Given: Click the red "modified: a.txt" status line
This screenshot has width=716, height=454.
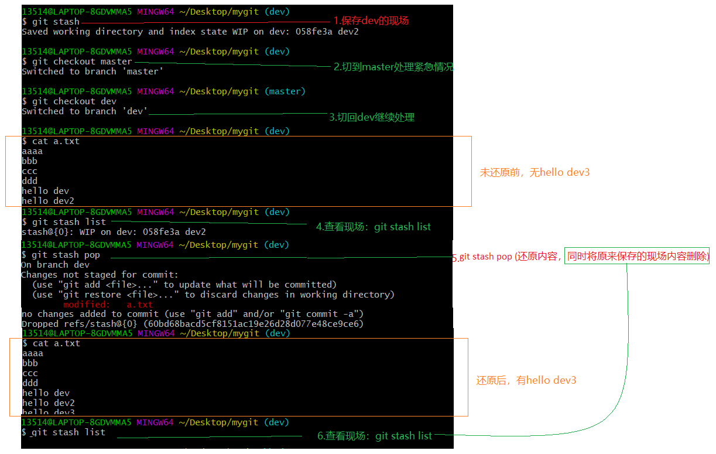Looking at the screenshot, I should click(108, 305).
